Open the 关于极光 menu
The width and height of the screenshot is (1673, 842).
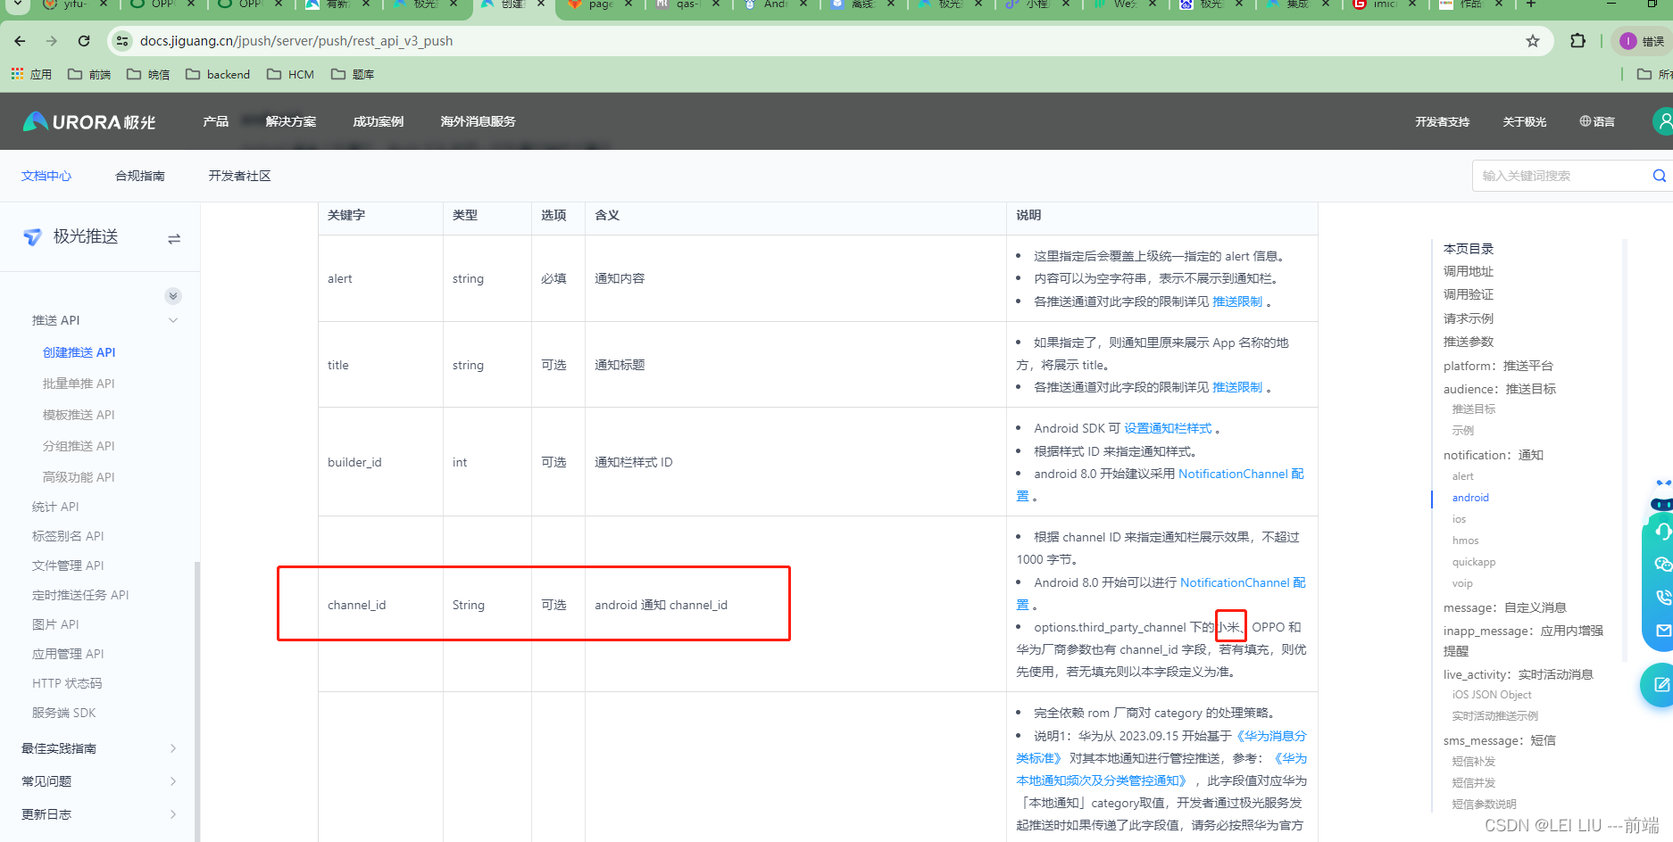[1525, 121]
